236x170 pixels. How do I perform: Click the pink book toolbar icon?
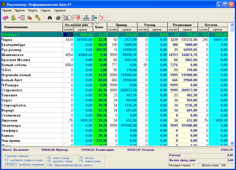pyautogui.click(x=6, y=18)
